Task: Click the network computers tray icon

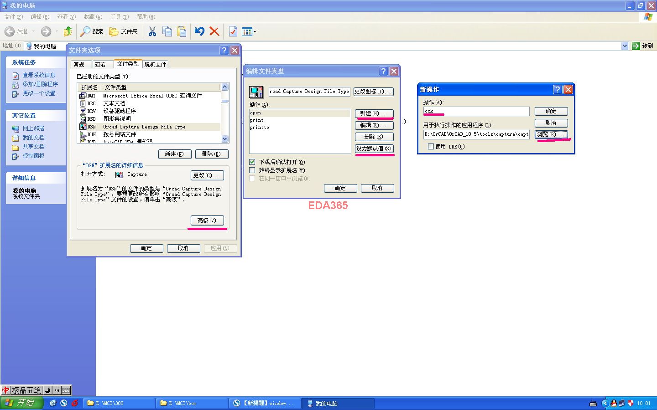Action: tap(621, 403)
